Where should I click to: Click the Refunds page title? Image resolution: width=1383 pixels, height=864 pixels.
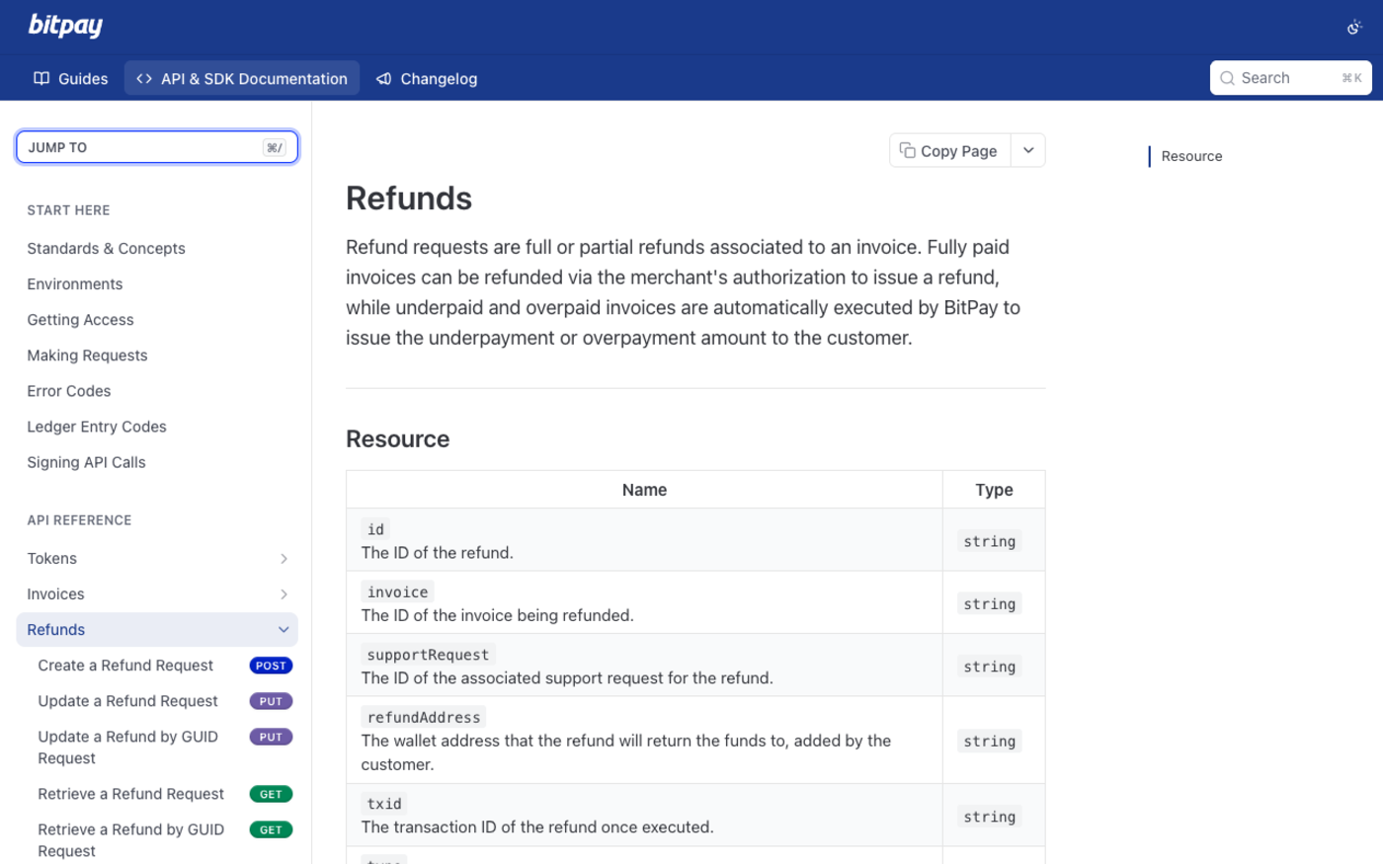[x=409, y=198]
